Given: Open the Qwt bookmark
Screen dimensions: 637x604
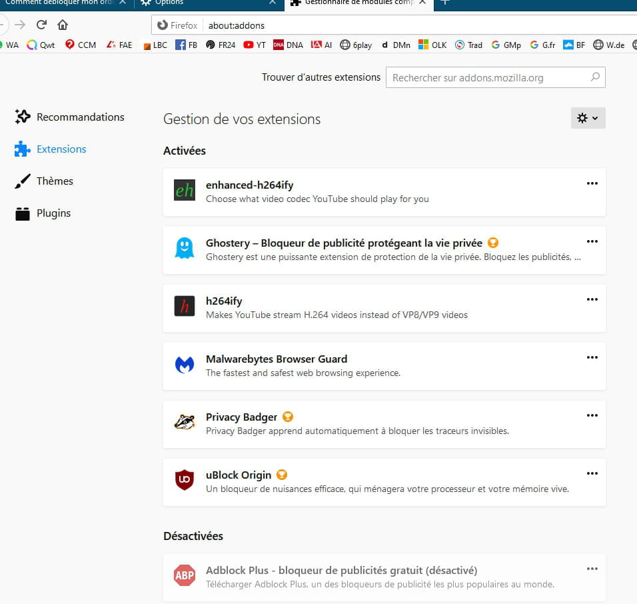Looking at the screenshot, I should coord(41,45).
